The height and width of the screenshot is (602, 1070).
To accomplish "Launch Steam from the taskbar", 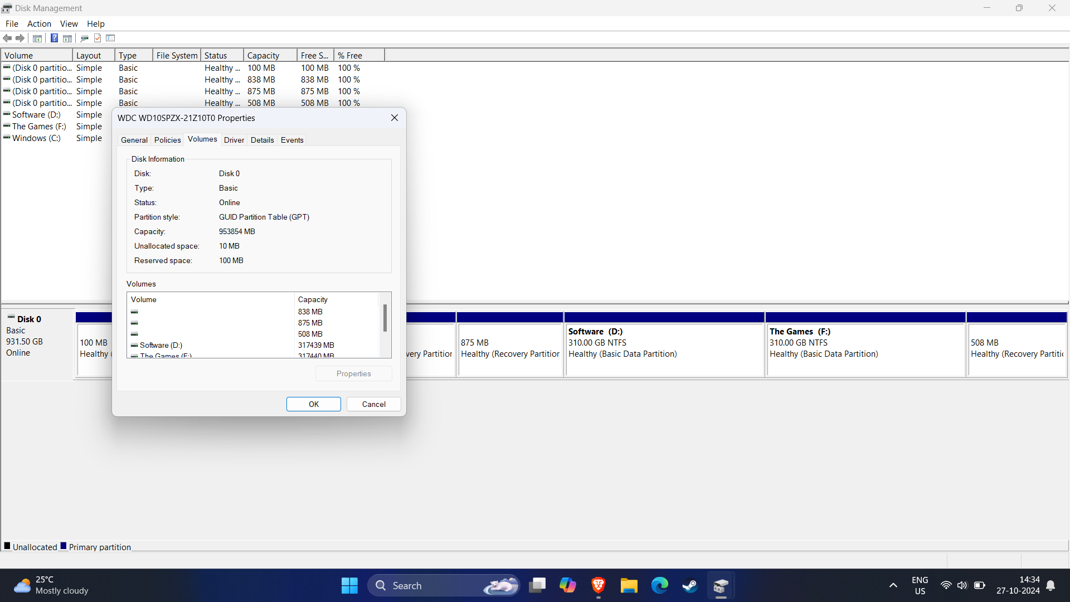I will point(689,585).
